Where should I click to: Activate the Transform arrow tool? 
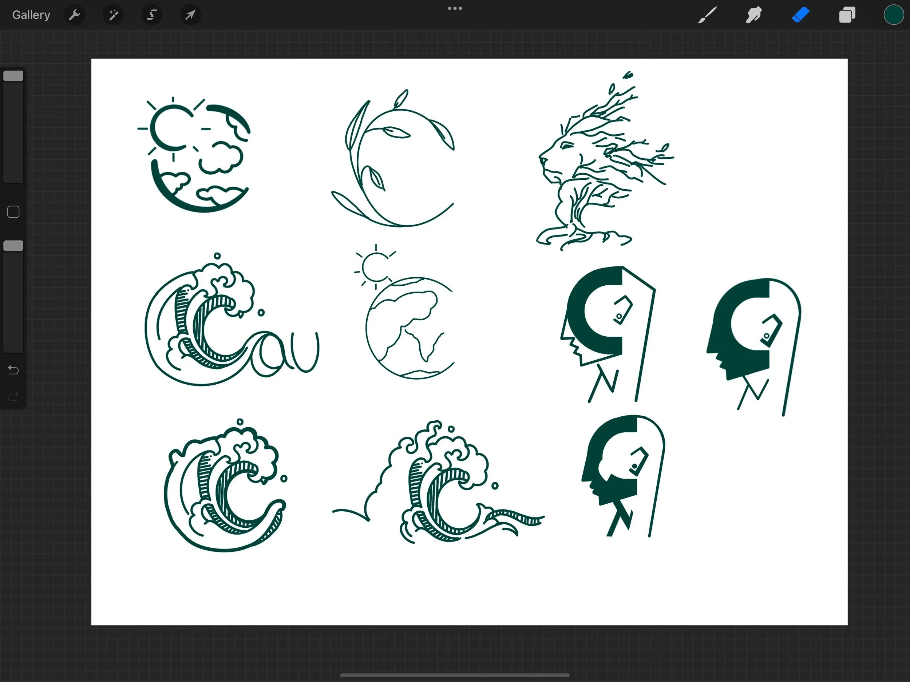point(190,15)
